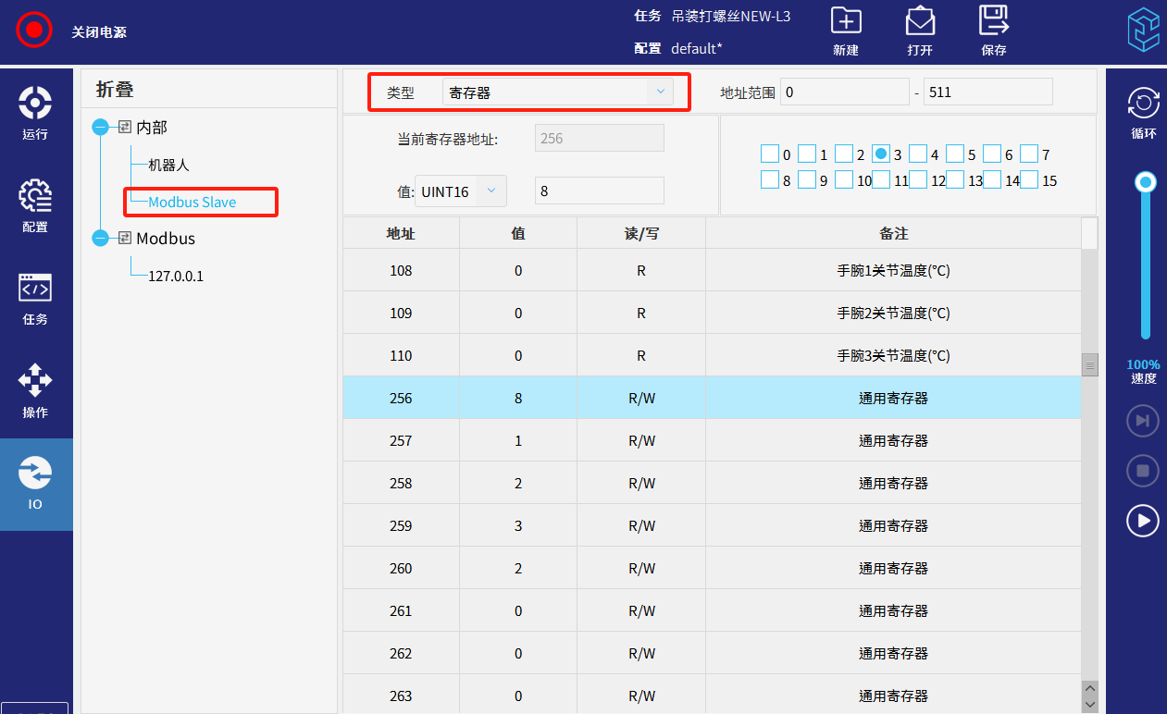Click the register value input field

[x=599, y=191]
